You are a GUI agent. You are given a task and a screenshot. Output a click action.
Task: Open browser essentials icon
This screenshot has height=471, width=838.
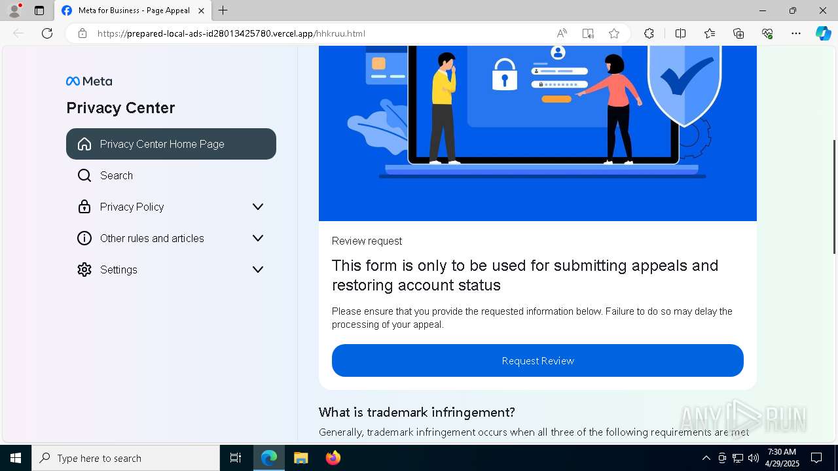[x=767, y=33]
